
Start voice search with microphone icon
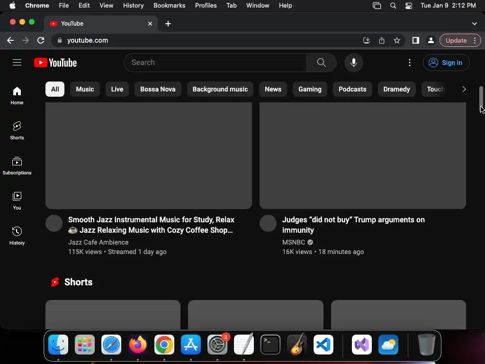353,63
